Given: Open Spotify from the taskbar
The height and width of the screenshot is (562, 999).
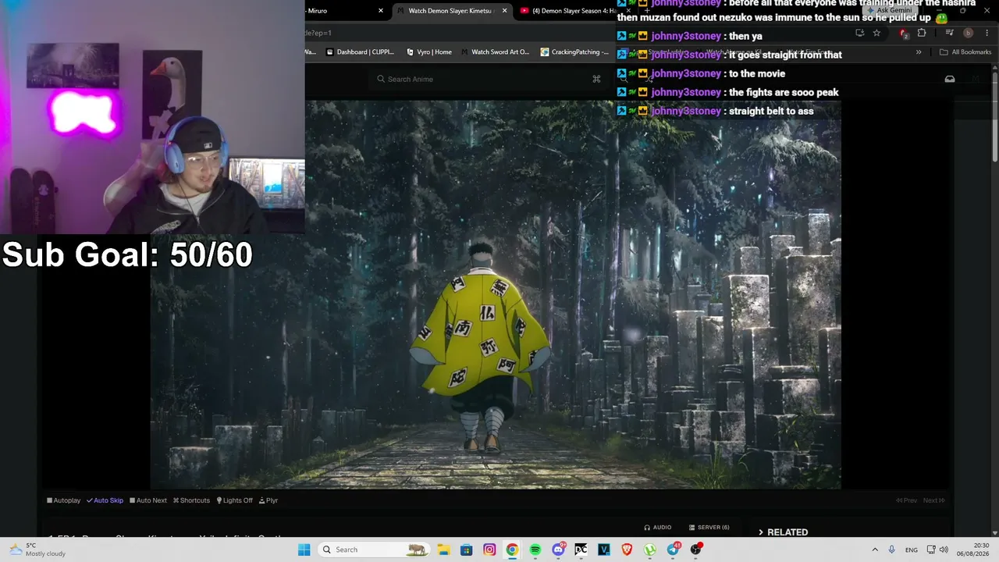Looking at the screenshot, I should 535,550.
